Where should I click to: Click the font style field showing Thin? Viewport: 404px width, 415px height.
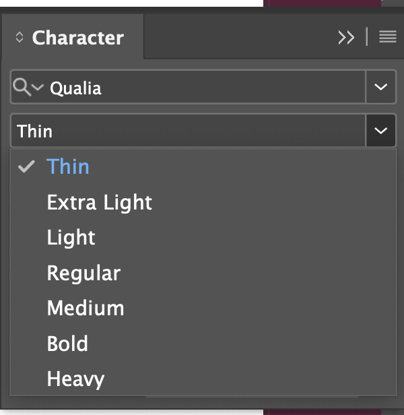click(189, 131)
